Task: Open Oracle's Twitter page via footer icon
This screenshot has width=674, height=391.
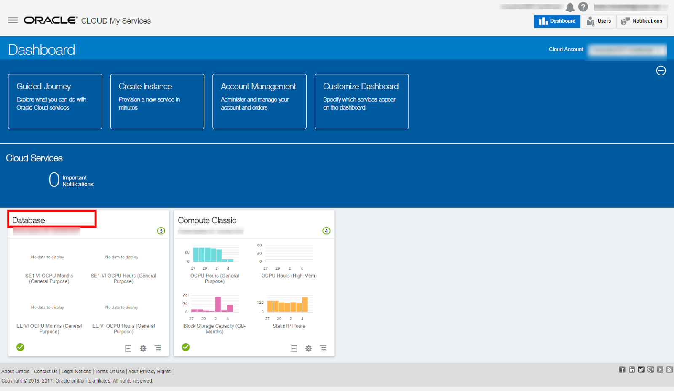Action: [641, 370]
